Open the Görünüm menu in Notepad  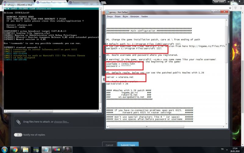[x=135, y=16]
